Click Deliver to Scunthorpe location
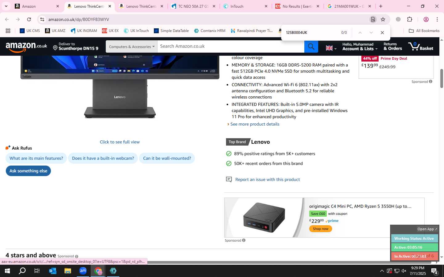This screenshot has width=444, height=277. [x=76, y=46]
